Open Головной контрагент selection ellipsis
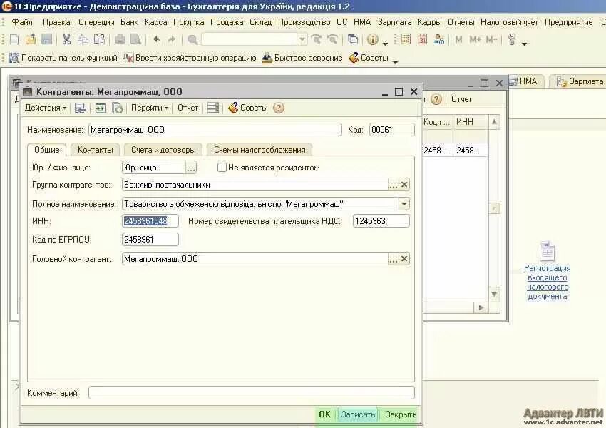Image resolution: width=606 pixels, height=428 pixels. tap(393, 259)
